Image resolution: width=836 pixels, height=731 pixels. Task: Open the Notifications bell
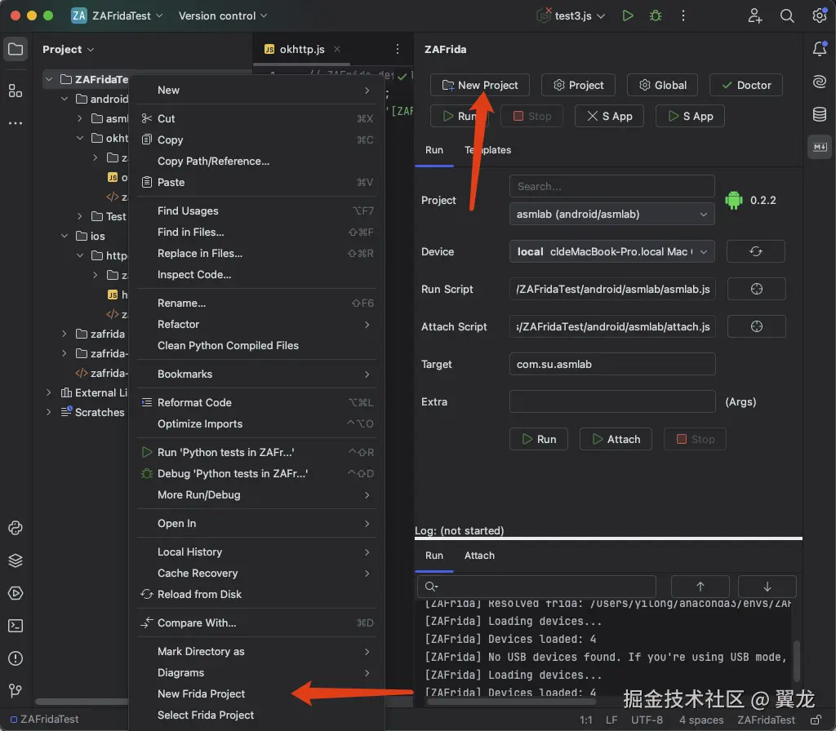[820, 49]
